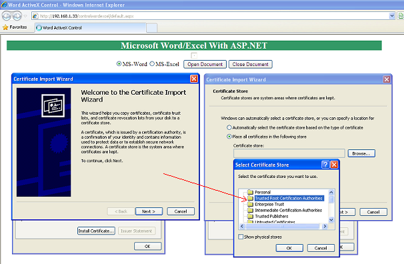
Task: Click the green refresh icon beside the address bar
Action: (x=401, y=16)
